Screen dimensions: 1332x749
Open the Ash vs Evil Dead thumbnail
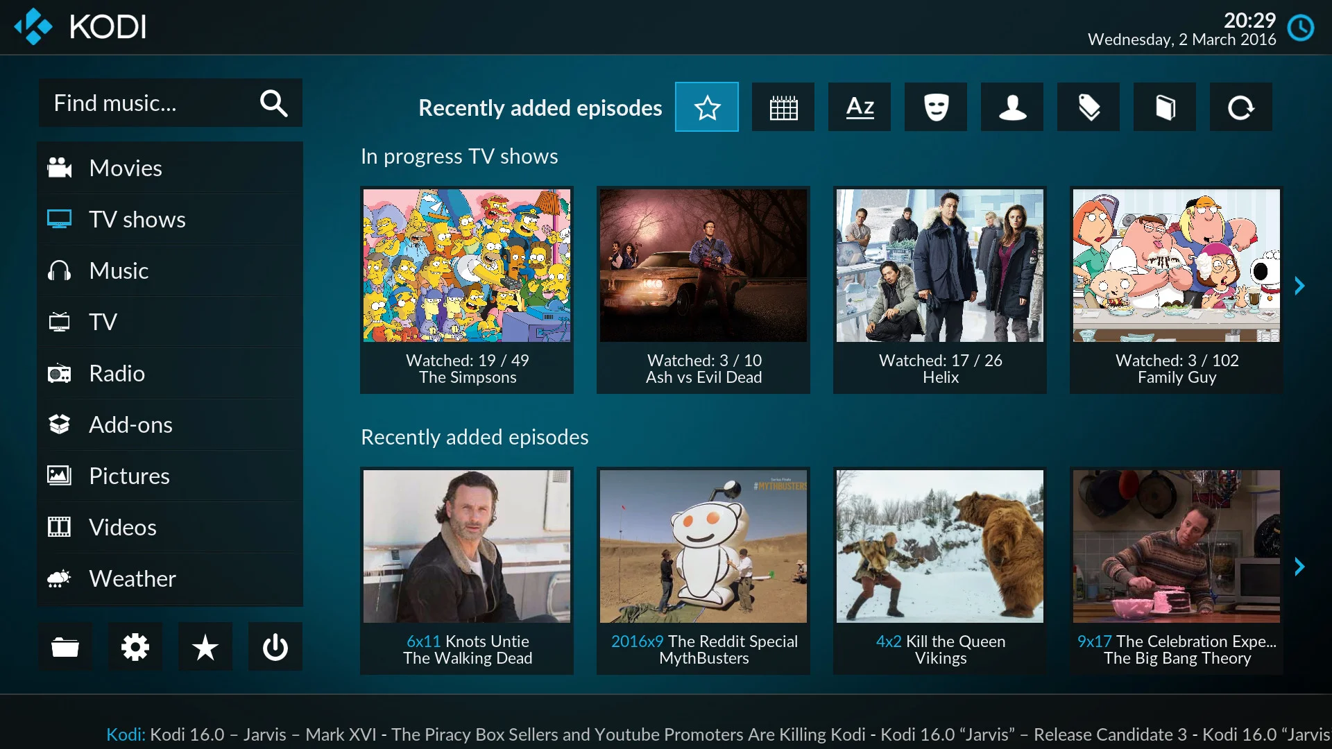[703, 289]
